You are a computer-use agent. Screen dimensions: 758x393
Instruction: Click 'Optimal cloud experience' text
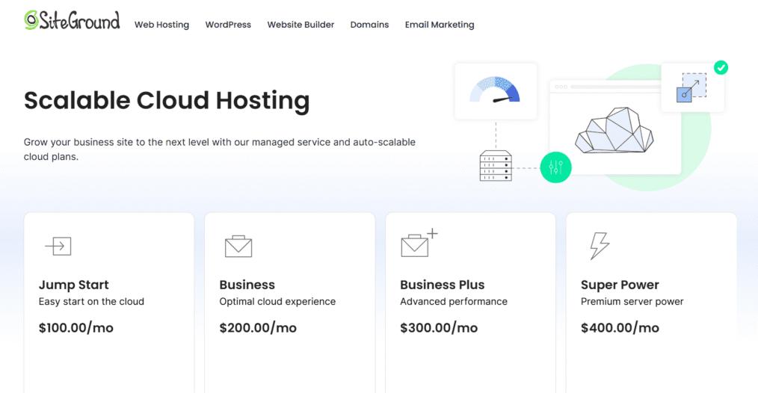click(277, 302)
